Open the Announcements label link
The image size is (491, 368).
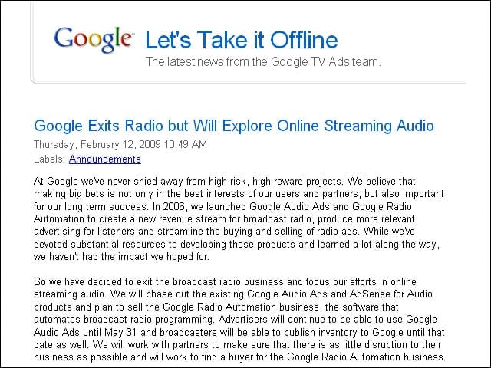pos(105,159)
